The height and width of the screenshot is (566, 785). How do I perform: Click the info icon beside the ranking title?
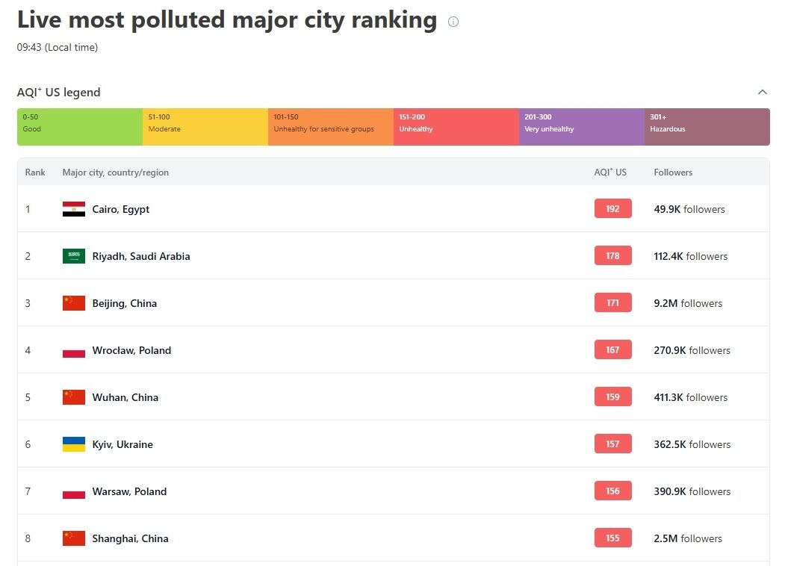click(453, 22)
